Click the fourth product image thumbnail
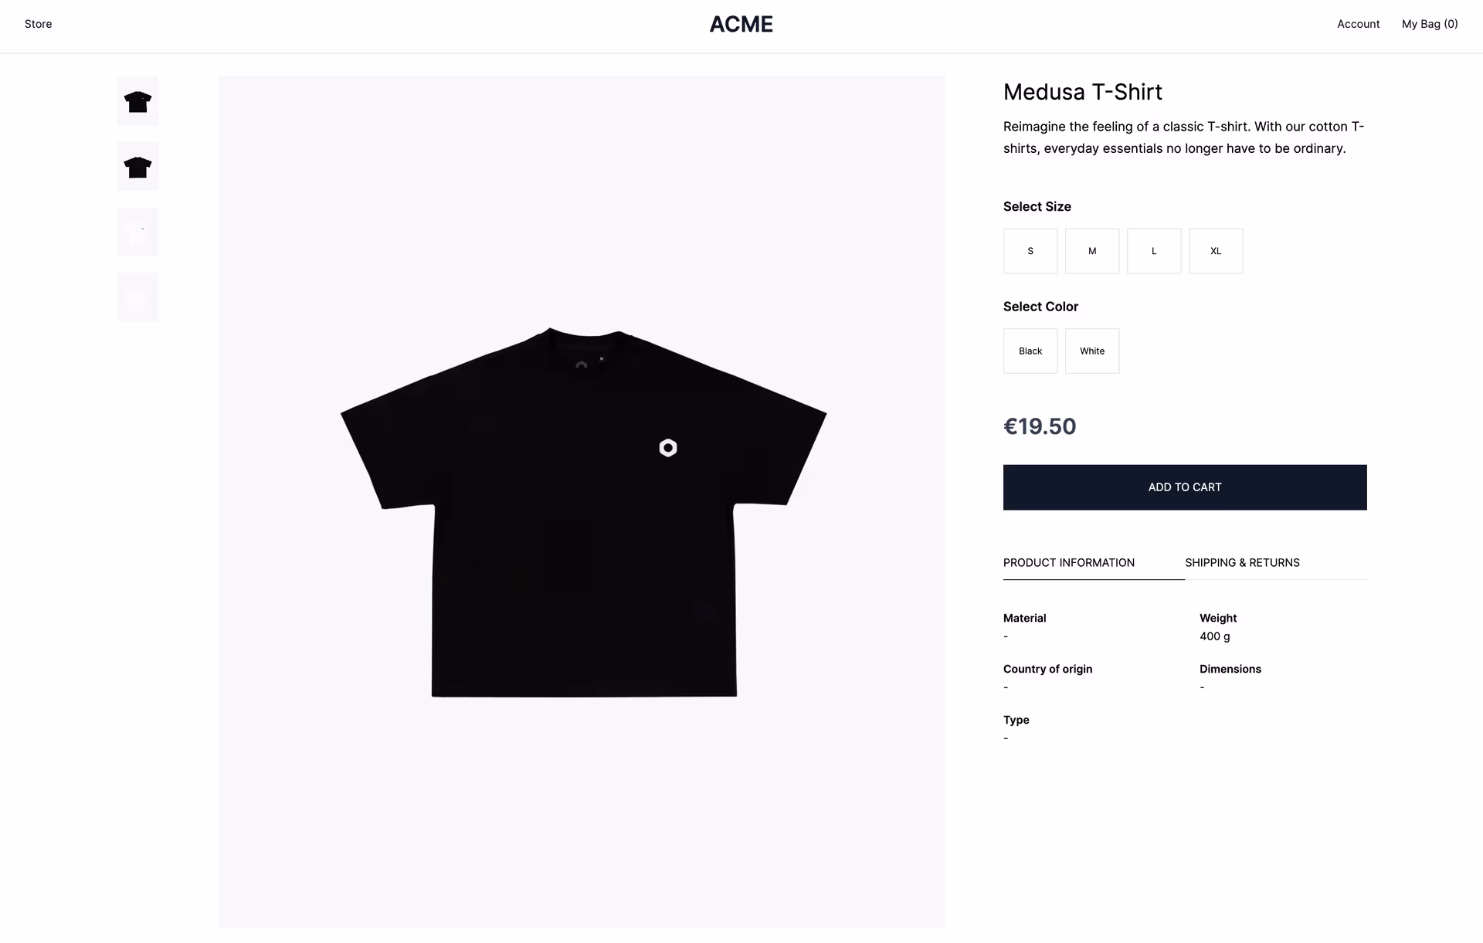This screenshot has width=1483, height=943. coord(137,297)
